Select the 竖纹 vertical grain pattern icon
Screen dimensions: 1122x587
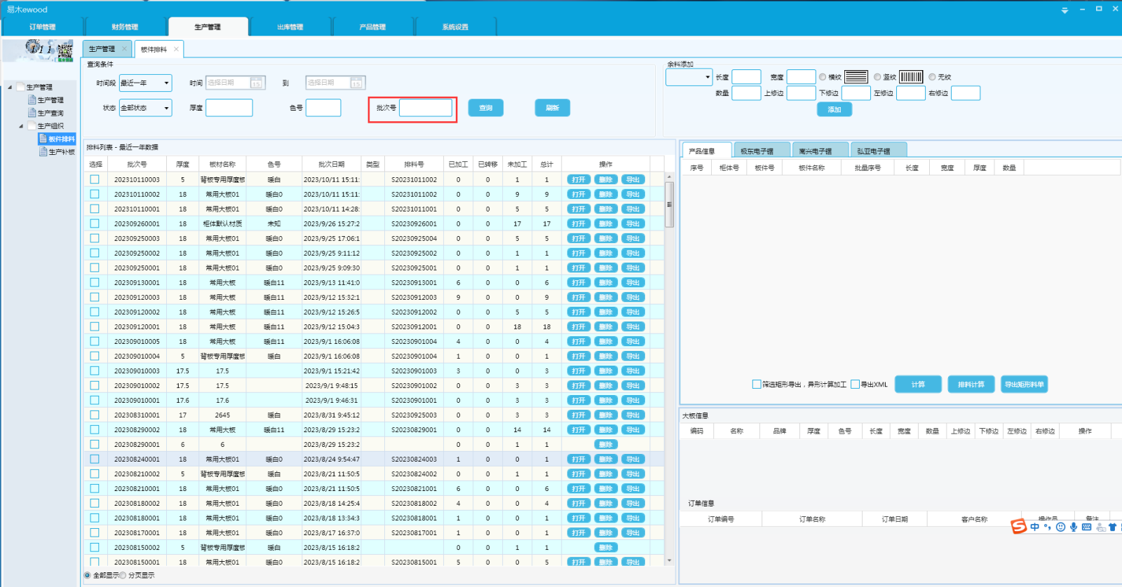(x=911, y=77)
